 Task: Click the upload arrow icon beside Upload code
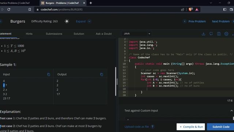click(152, 126)
